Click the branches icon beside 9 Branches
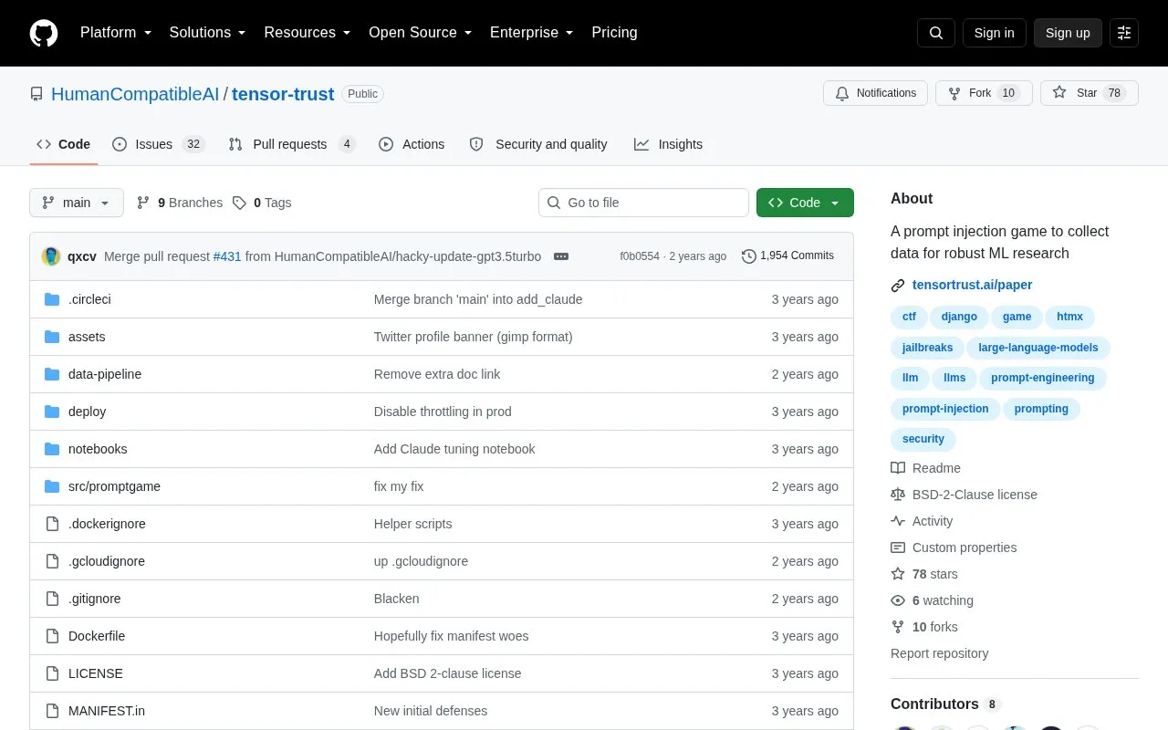The image size is (1168, 730). pyautogui.click(x=143, y=203)
